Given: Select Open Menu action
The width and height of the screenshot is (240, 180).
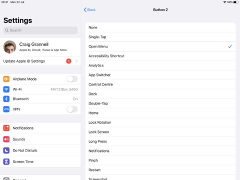Looking at the screenshot, I should point(160,46).
